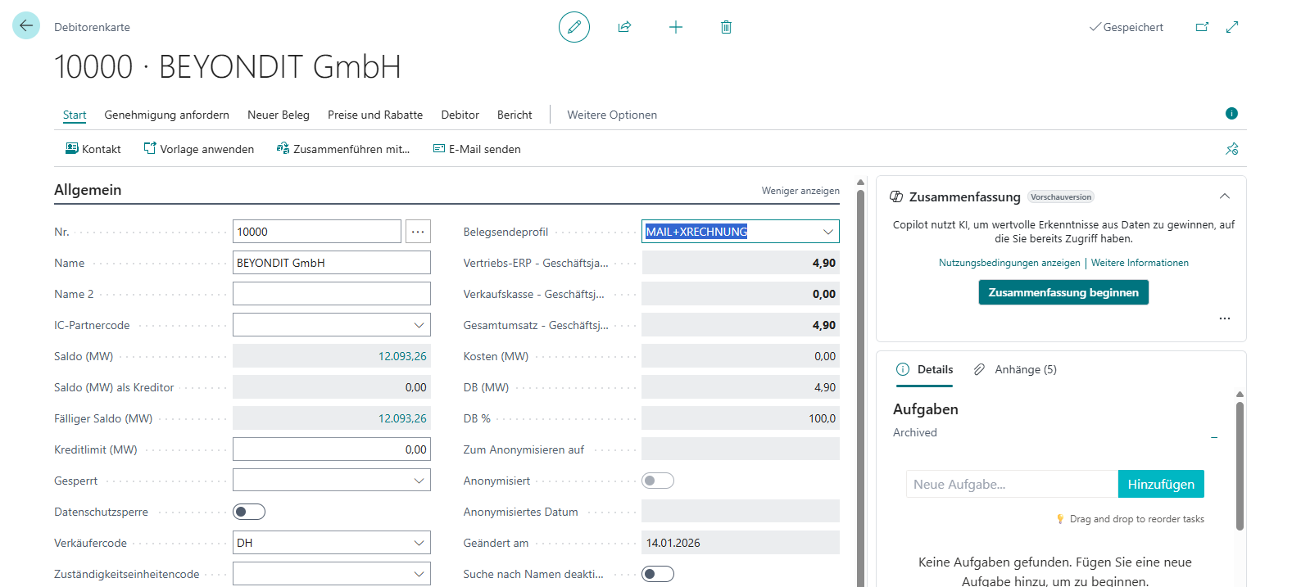Viewport: 1301px width, 587px height.
Task: Open Verkäufercode dropdown
Action: tap(419, 543)
